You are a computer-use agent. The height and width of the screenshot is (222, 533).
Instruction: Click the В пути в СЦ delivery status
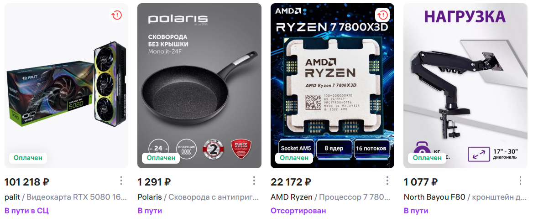(x=26, y=211)
